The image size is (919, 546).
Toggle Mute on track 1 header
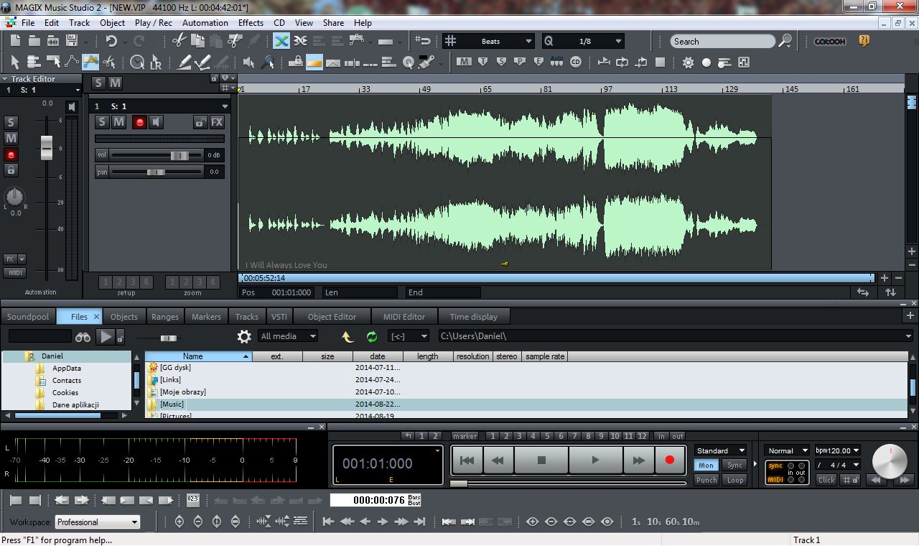pyautogui.click(x=119, y=122)
